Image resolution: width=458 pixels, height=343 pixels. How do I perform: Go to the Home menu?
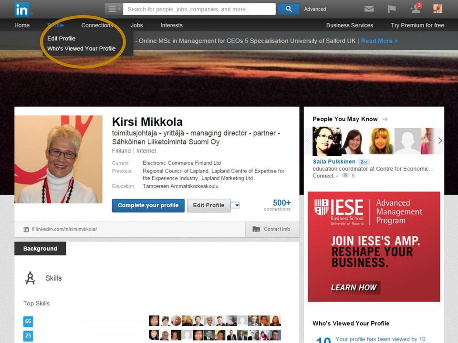coord(22,25)
